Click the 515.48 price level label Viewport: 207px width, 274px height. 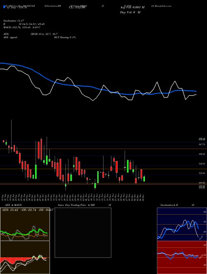click(202, 173)
